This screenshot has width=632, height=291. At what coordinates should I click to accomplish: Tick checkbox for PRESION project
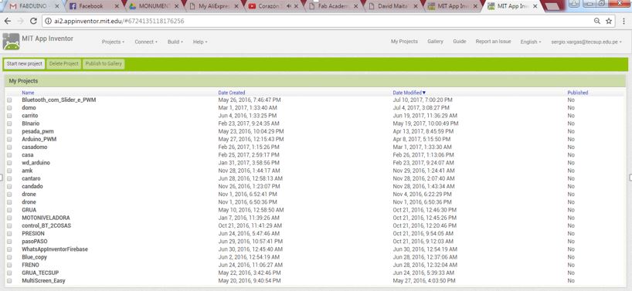(x=9, y=233)
